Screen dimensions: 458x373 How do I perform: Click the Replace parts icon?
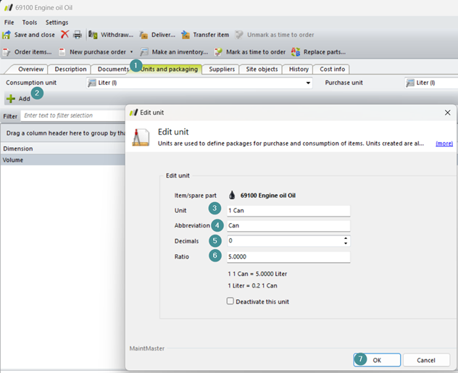tap(296, 52)
